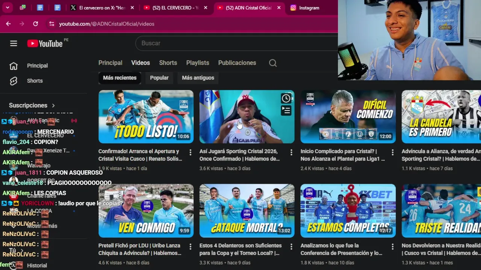
Task: Expand the Suscripciones section chevron
Action: coord(53,105)
